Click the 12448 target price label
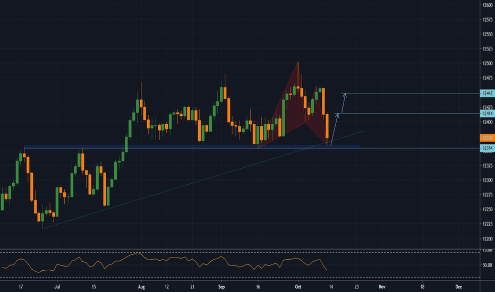Viewport: 495px width, 292px height. pos(488,93)
